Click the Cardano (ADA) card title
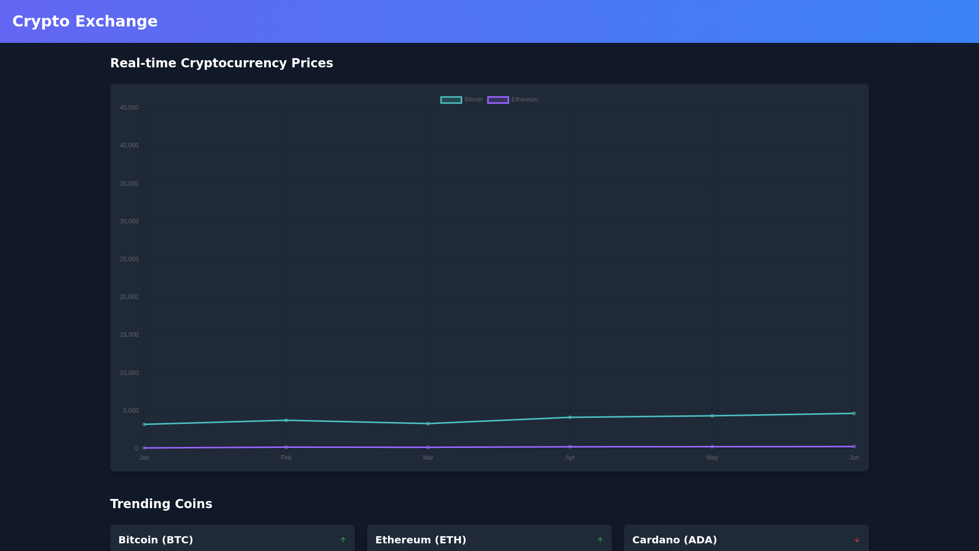This screenshot has width=979, height=551. coord(675,539)
